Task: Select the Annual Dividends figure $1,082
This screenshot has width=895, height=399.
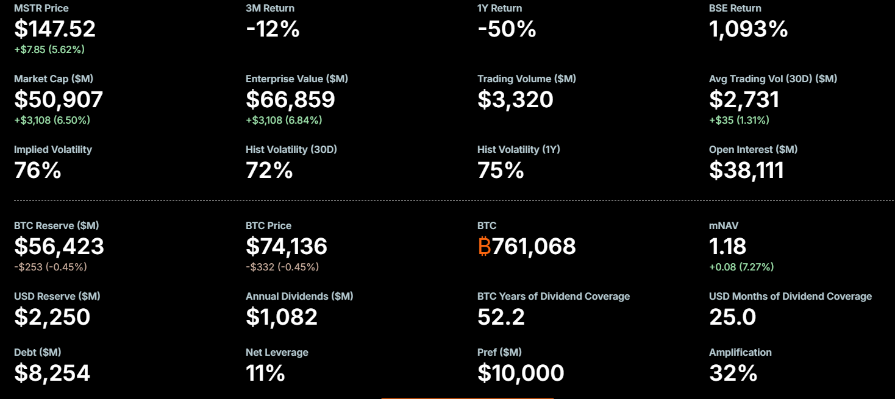Action: [x=282, y=317]
